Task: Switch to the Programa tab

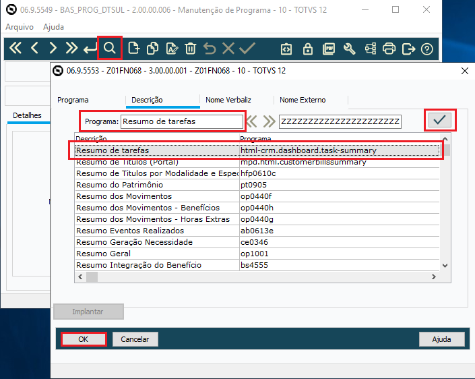Action: (73, 100)
